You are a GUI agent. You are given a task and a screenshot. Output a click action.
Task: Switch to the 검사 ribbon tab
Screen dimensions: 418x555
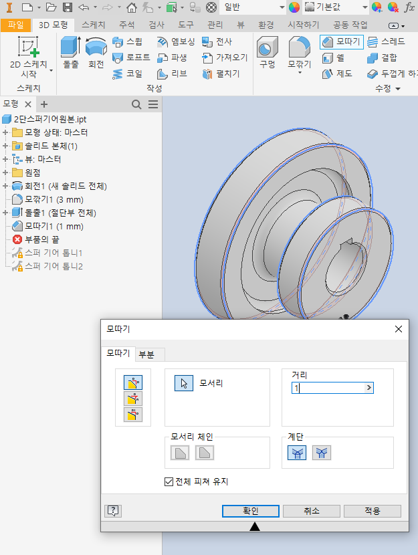point(156,25)
